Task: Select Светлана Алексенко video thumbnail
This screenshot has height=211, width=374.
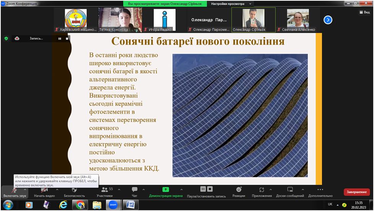Action: coord(298,20)
